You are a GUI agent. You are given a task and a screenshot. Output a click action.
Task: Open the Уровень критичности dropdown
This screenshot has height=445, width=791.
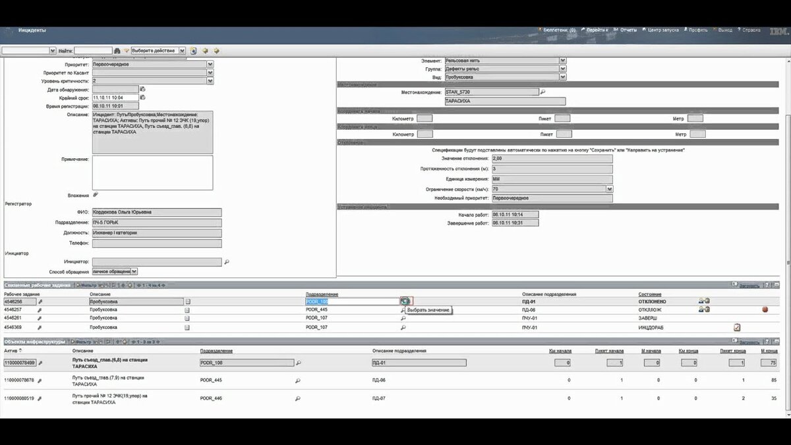tap(210, 81)
